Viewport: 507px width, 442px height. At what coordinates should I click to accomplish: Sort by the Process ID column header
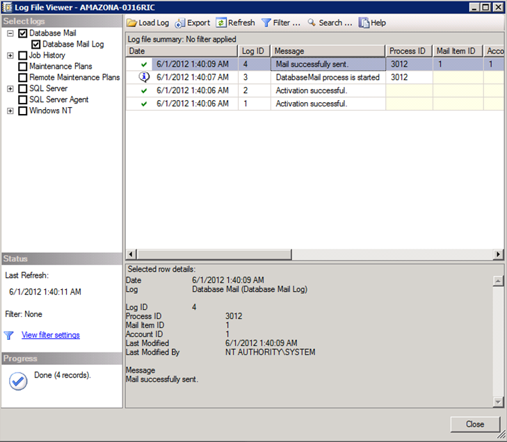click(x=409, y=51)
